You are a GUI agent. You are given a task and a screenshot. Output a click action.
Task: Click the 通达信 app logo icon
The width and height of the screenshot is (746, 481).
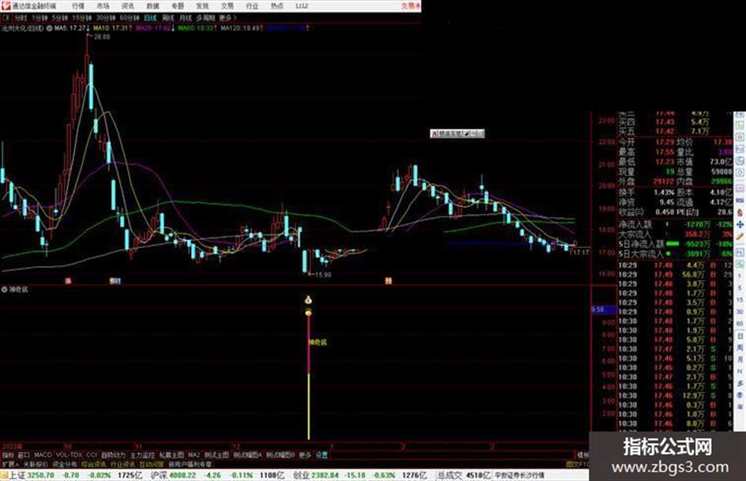pyautogui.click(x=6, y=6)
